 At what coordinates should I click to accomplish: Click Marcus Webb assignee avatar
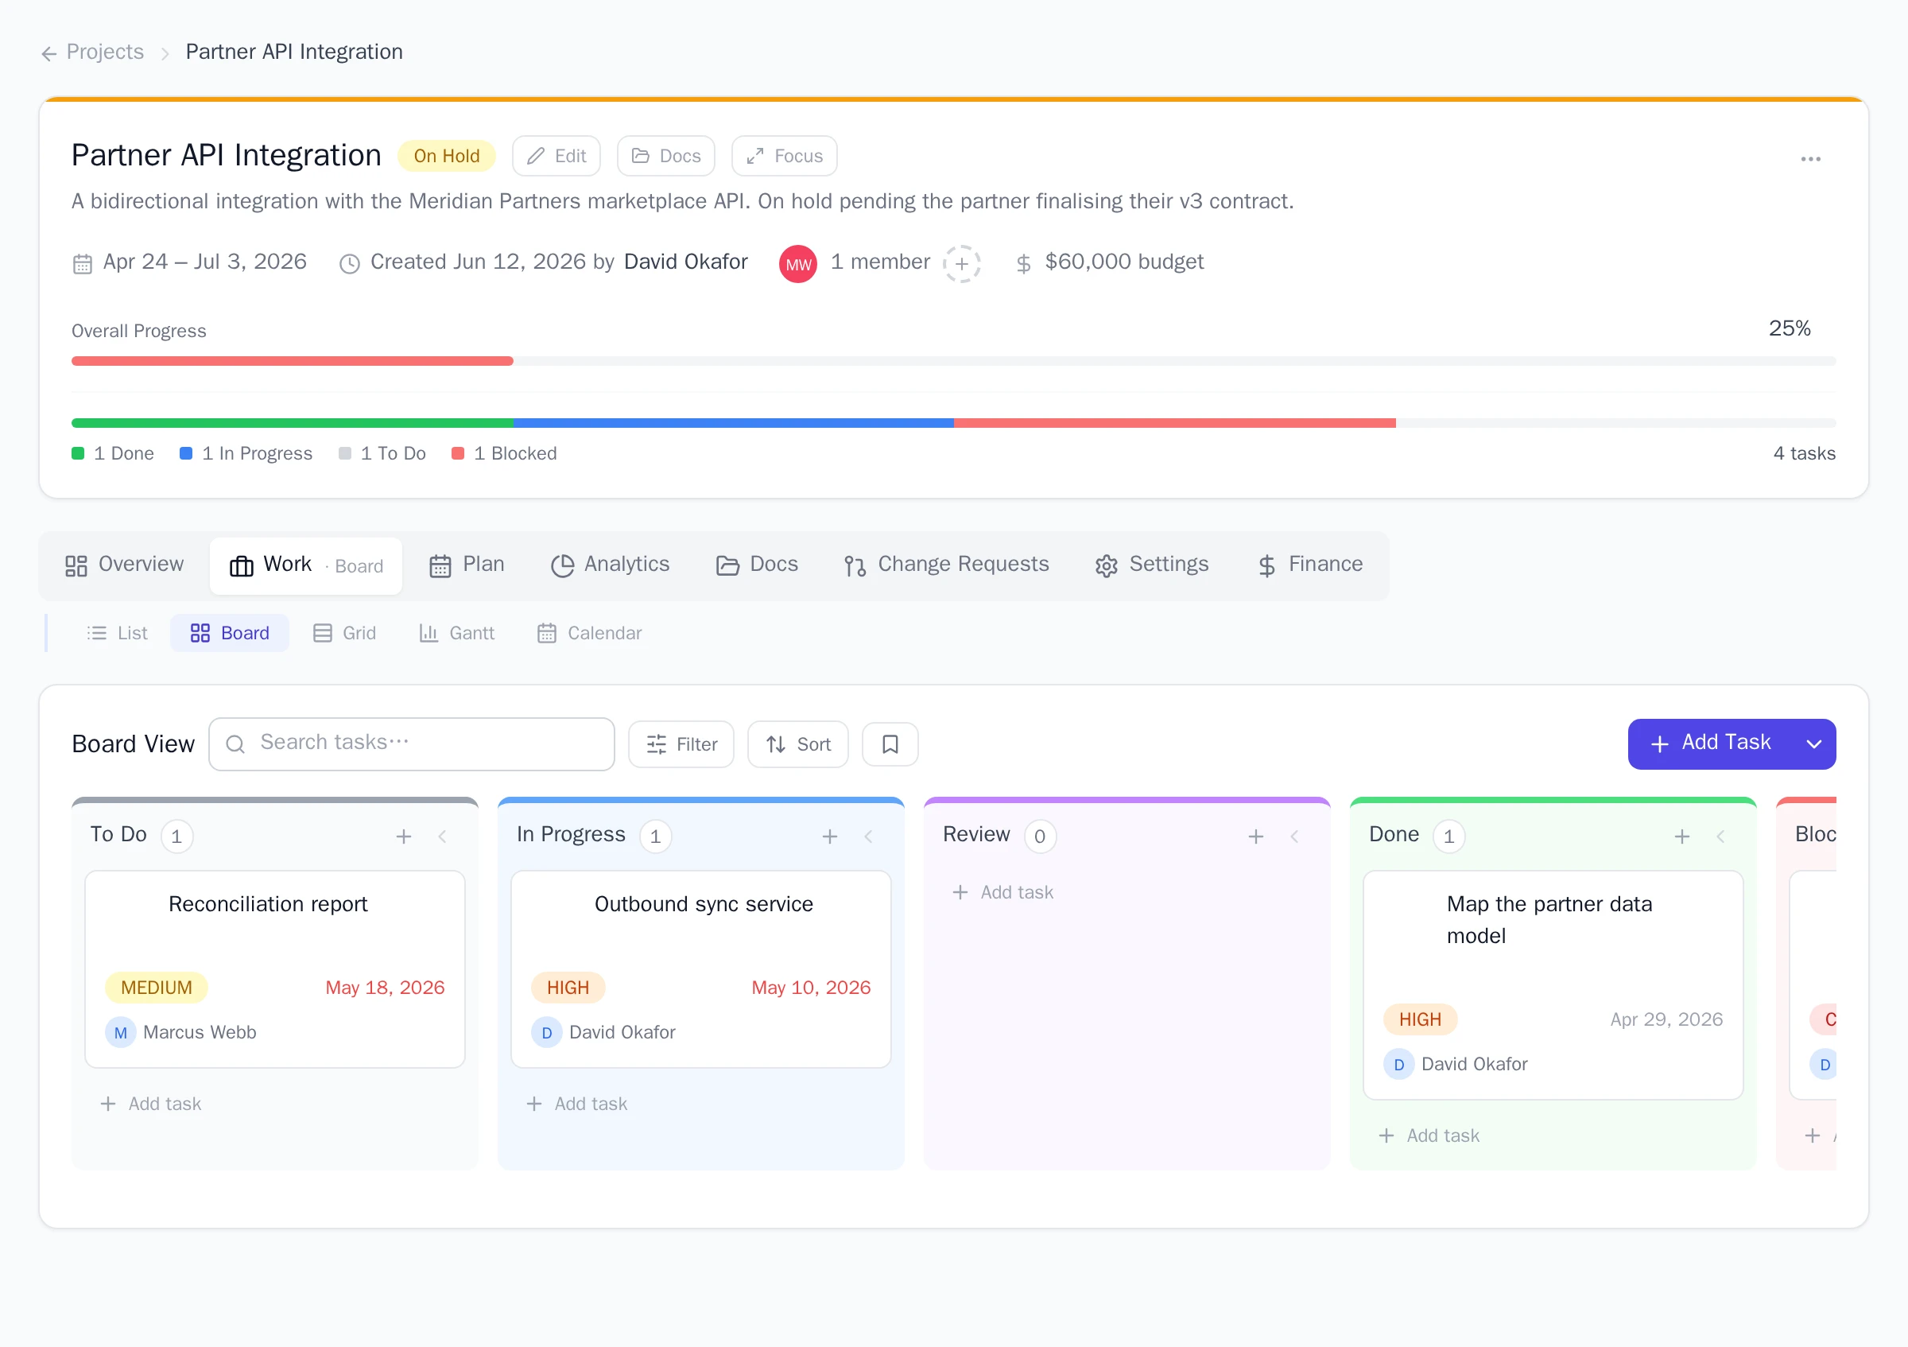pos(121,1032)
